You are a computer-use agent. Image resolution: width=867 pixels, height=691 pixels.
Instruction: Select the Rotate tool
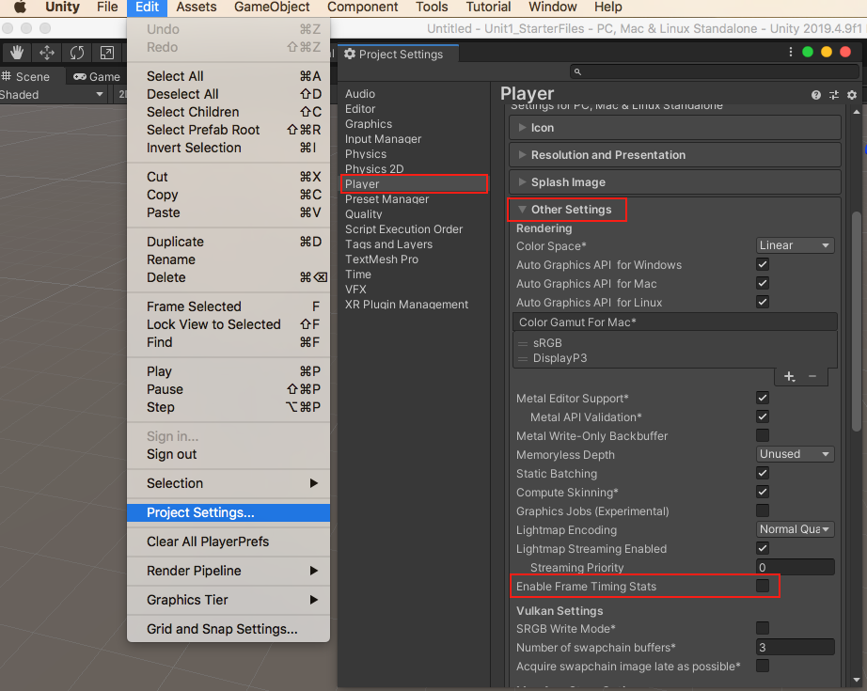75,53
